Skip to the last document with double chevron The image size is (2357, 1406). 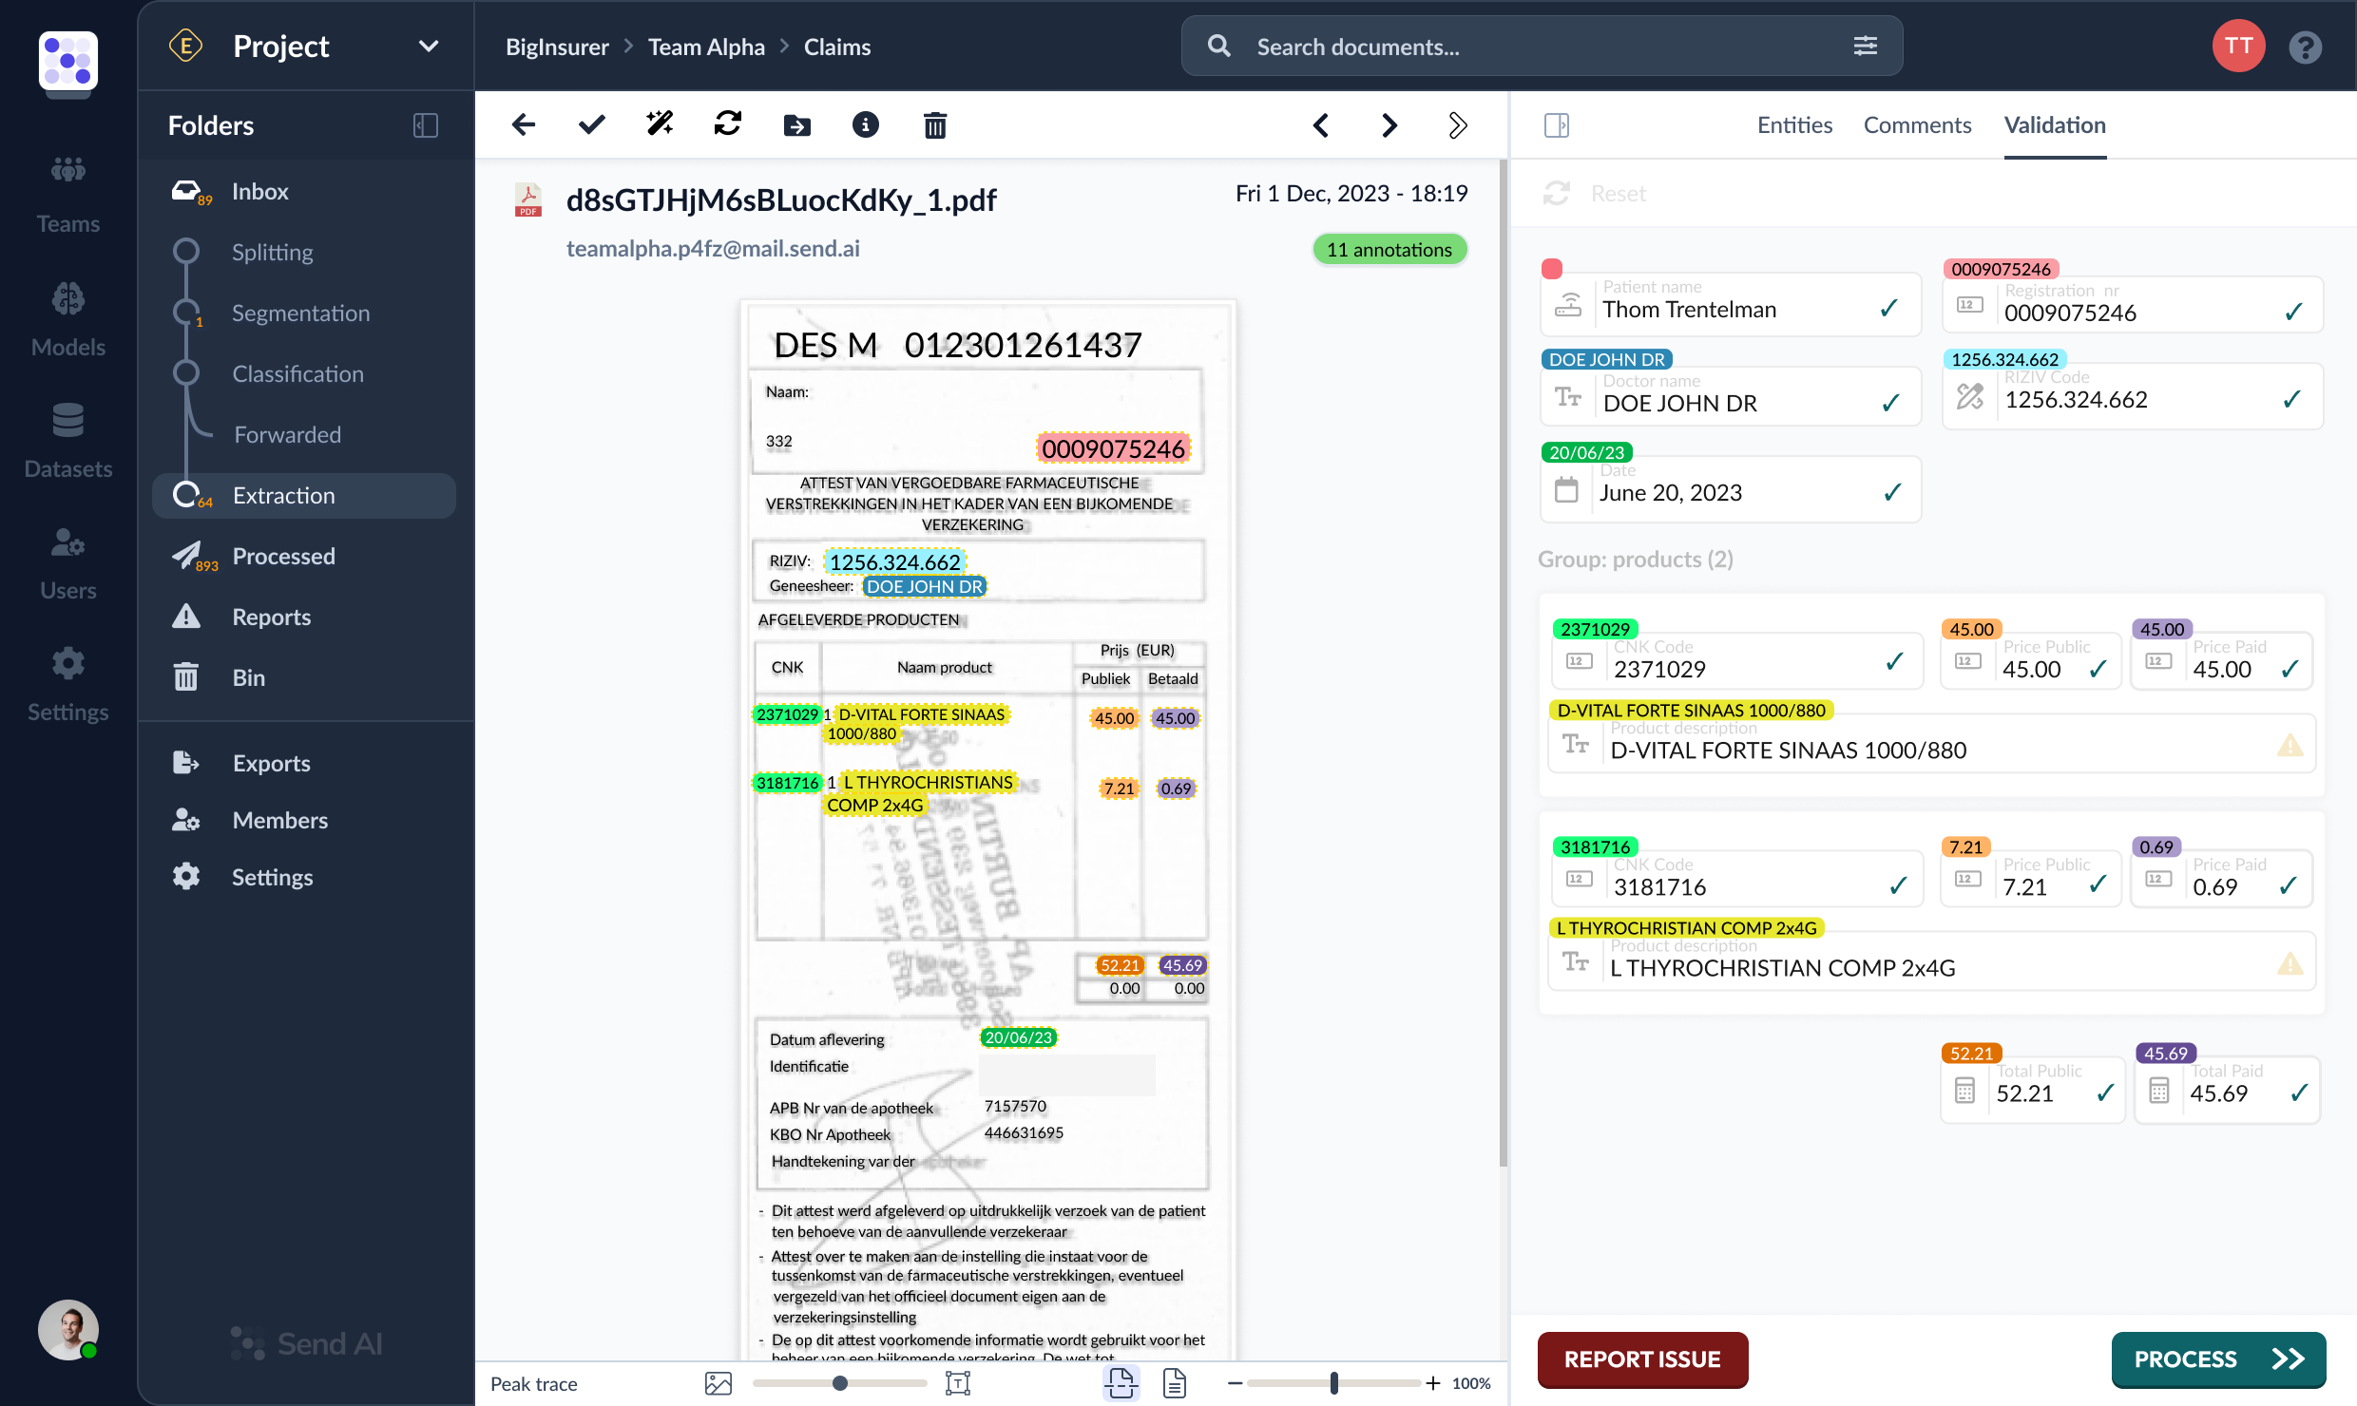click(1459, 123)
